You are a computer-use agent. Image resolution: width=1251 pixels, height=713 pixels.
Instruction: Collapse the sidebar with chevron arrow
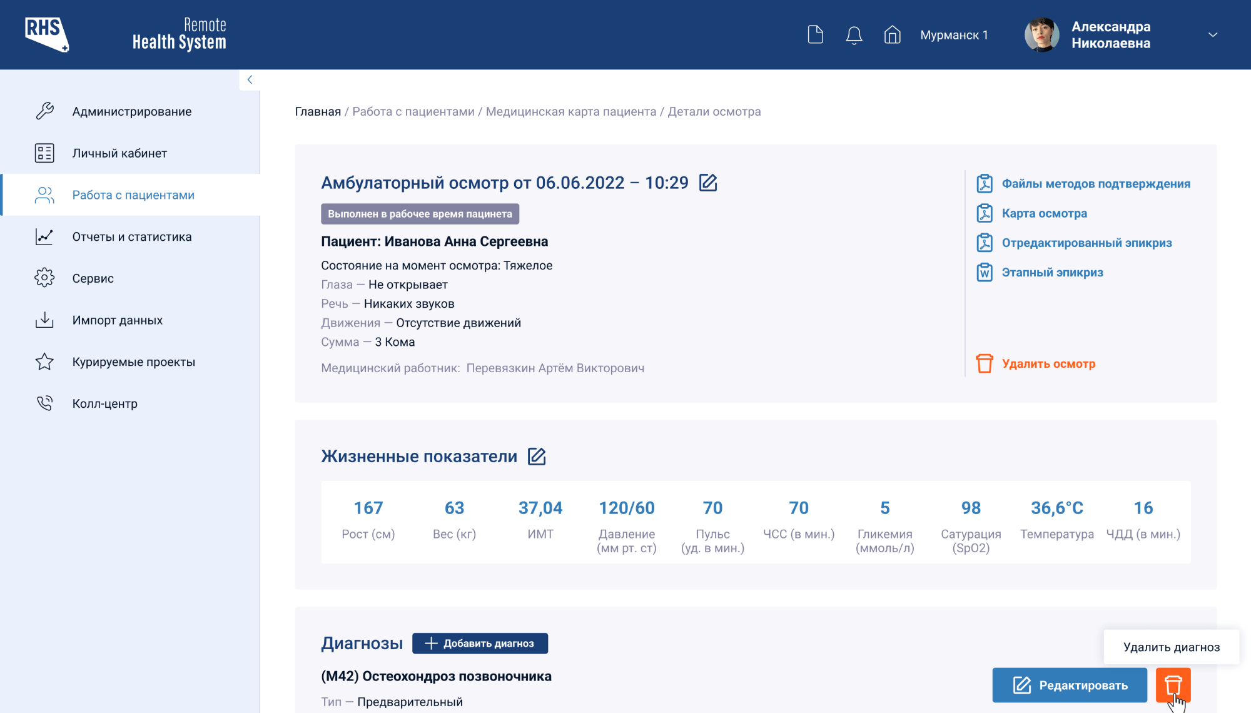(250, 79)
